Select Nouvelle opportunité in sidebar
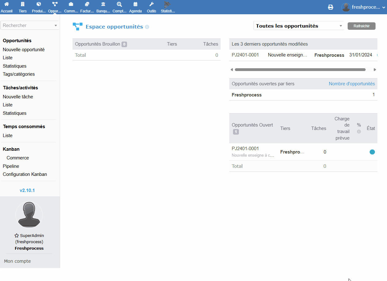Image resolution: width=387 pixels, height=281 pixels. pyautogui.click(x=24, y=50)
